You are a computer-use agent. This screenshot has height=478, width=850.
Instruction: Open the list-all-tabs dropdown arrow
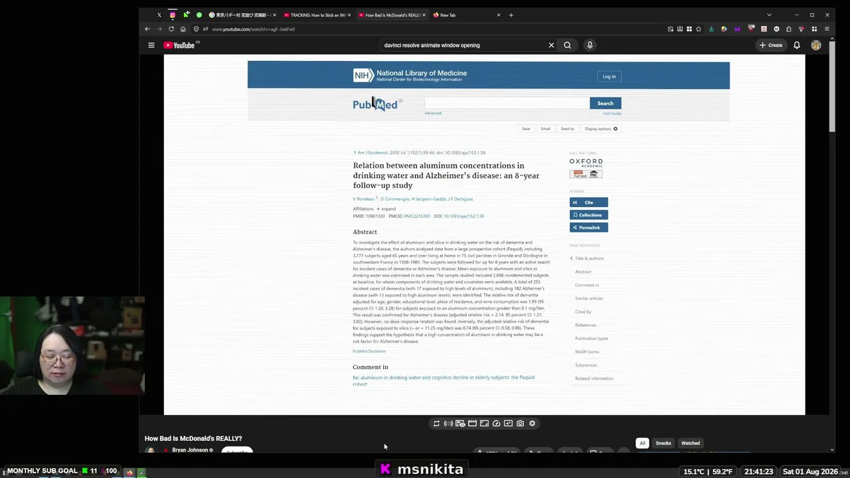(x=769, y=15)
